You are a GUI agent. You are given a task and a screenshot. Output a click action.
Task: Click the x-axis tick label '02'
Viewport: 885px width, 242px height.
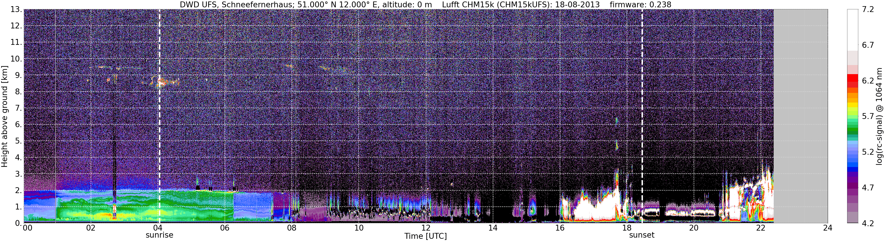pyautogui.click(x=91, y=228)
